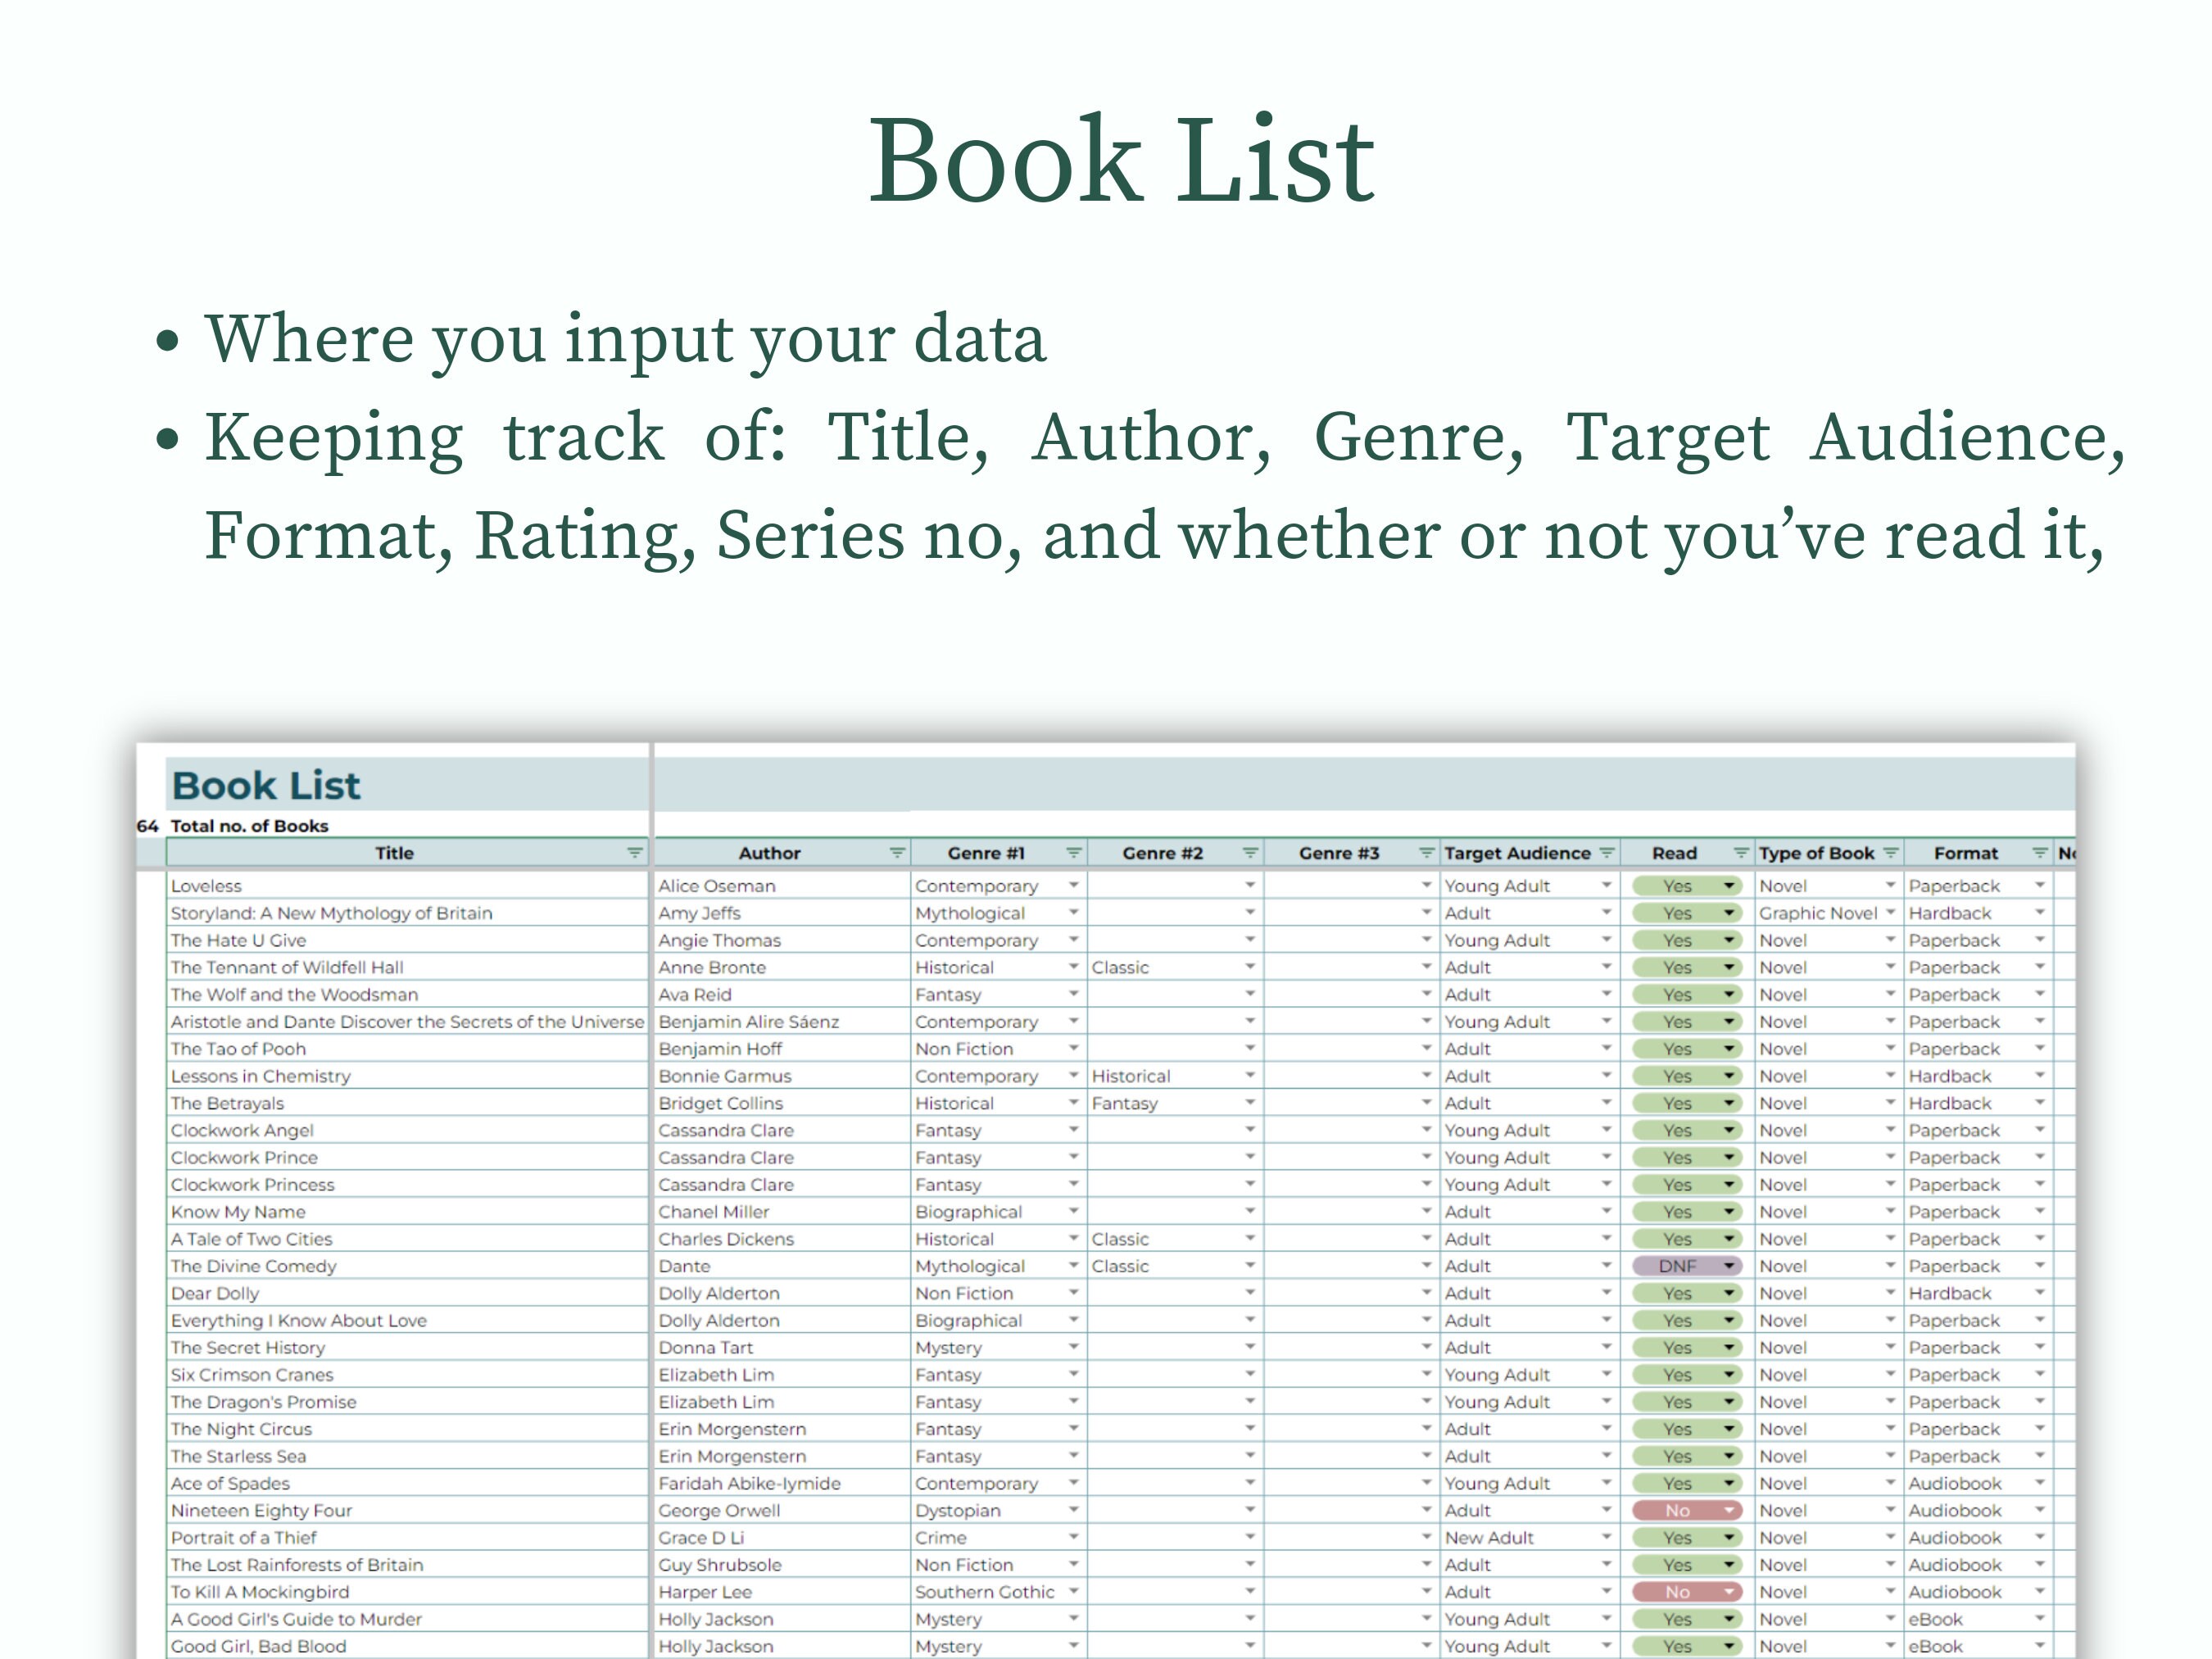The width and height of the screenshot is (2212, 1659).
Task: Filter the Target Audience column
Action: pyautogui.click(x=1607, y=852)
